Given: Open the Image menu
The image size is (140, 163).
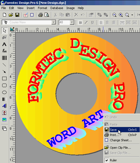Looking at the screenshot, I should pos(70,8).
